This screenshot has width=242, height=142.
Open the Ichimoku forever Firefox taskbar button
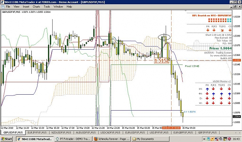112,139
